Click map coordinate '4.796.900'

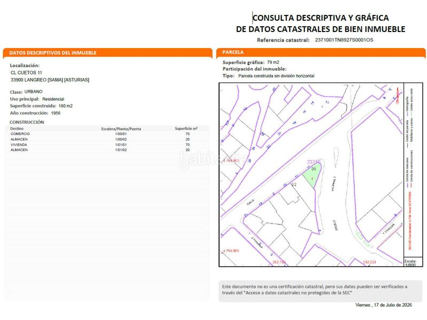231,251
